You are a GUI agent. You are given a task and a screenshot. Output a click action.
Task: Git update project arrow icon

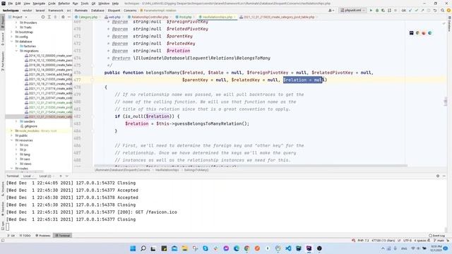click(x=410, y=11)
